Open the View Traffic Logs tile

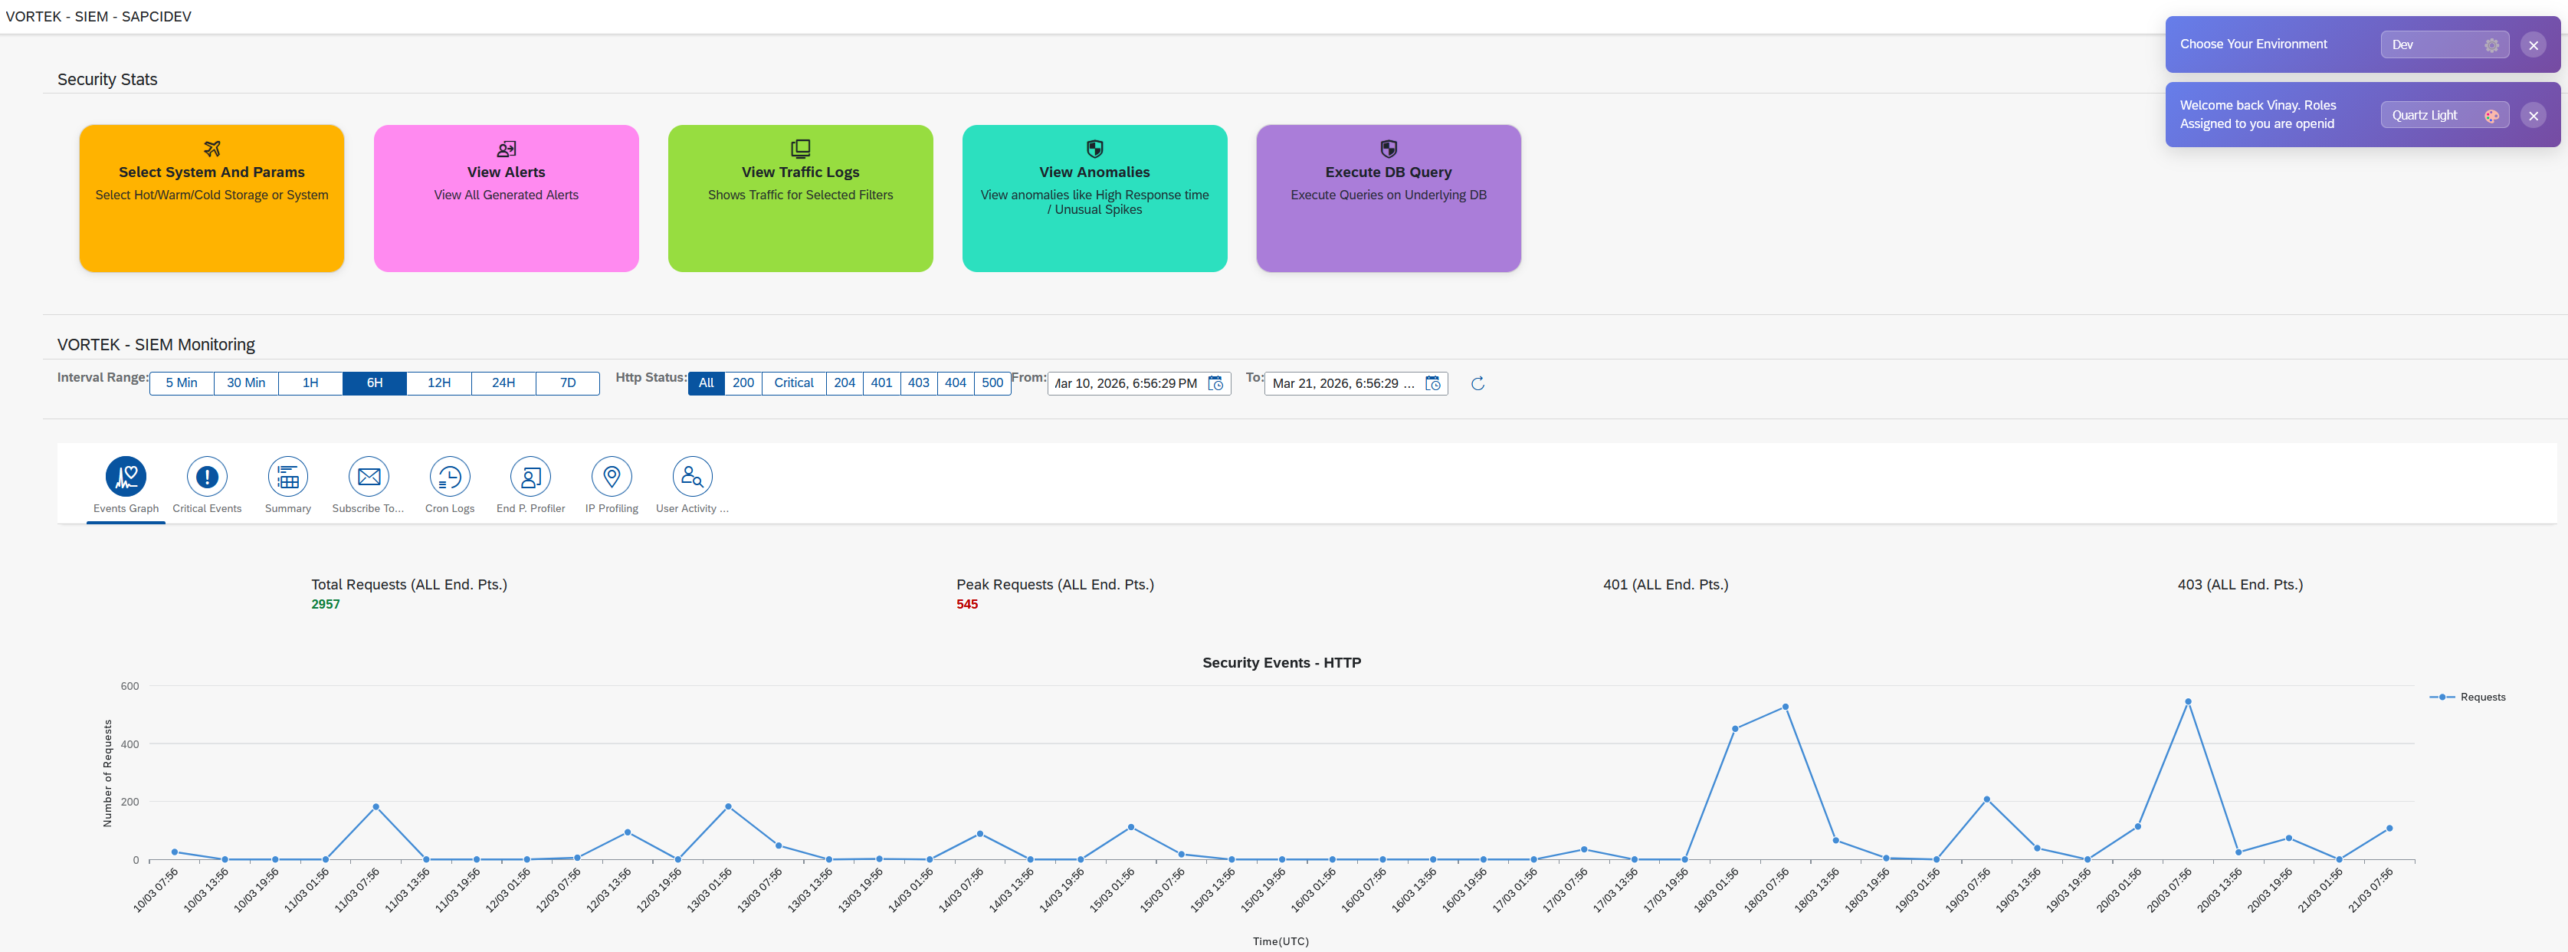[x=799, y=199]
